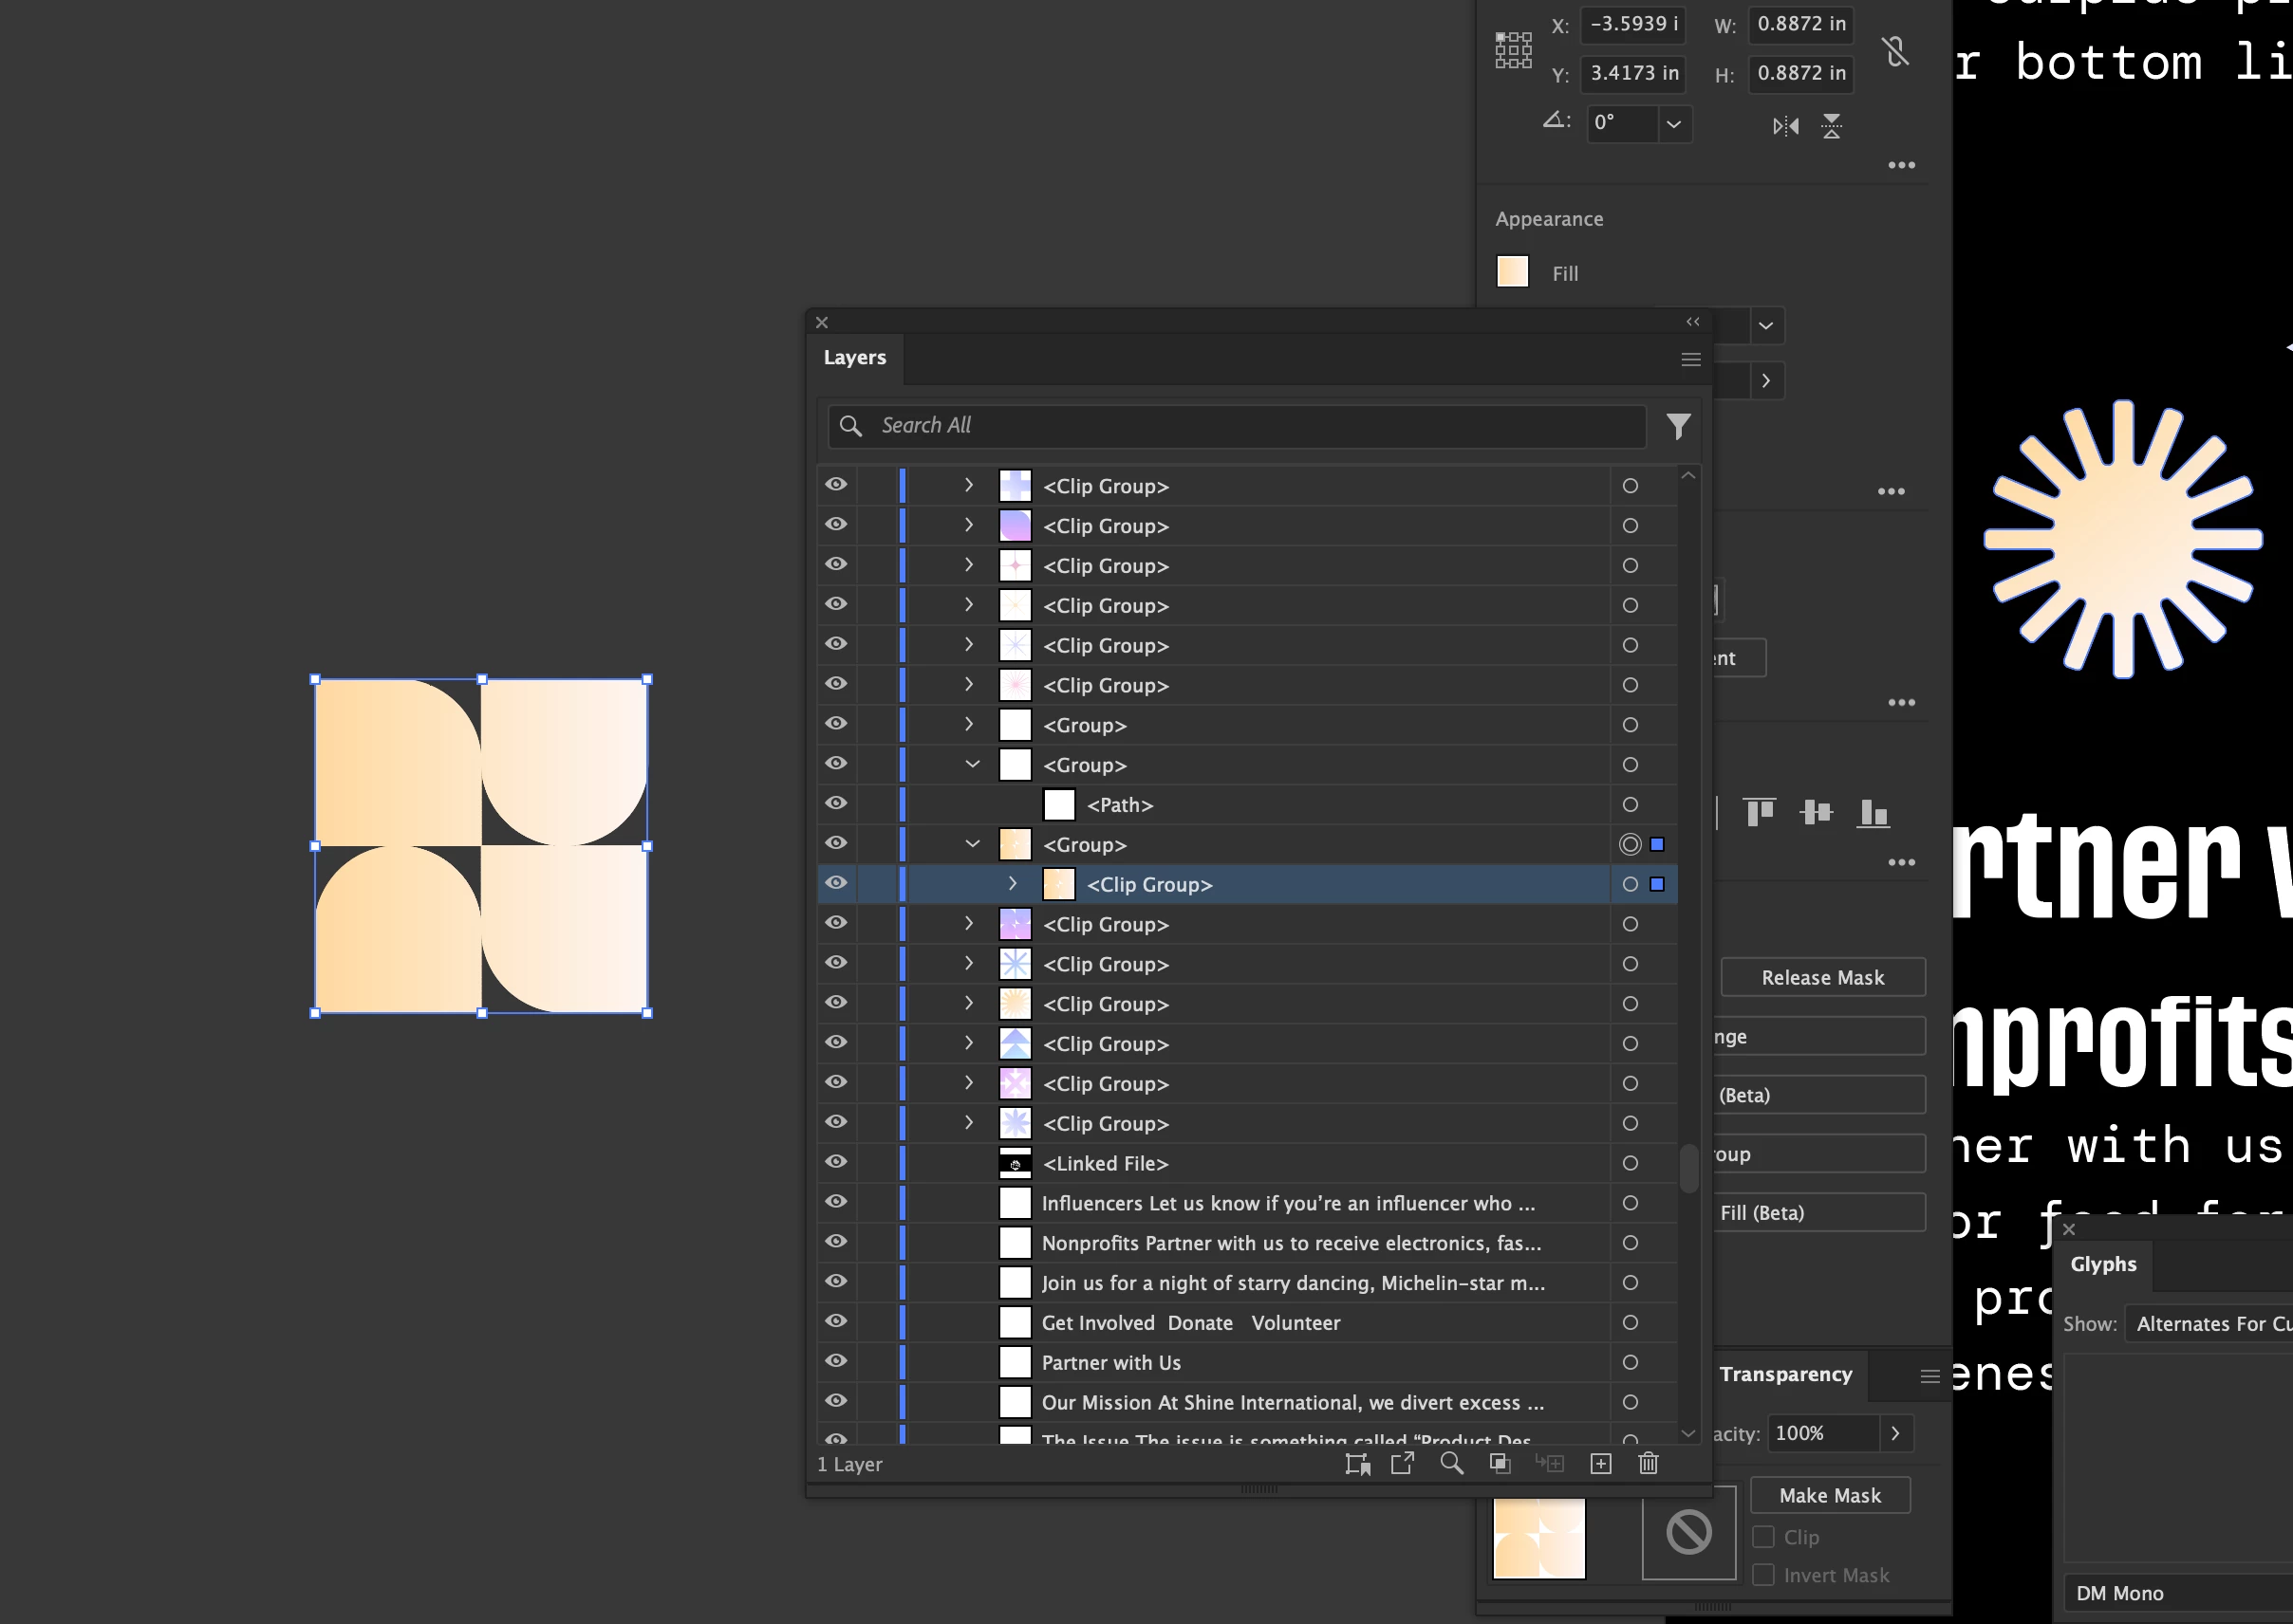Click the Release Mask button
Image resolution: width=2293 pixels, height=1624 pixels.
point(1822,978)
